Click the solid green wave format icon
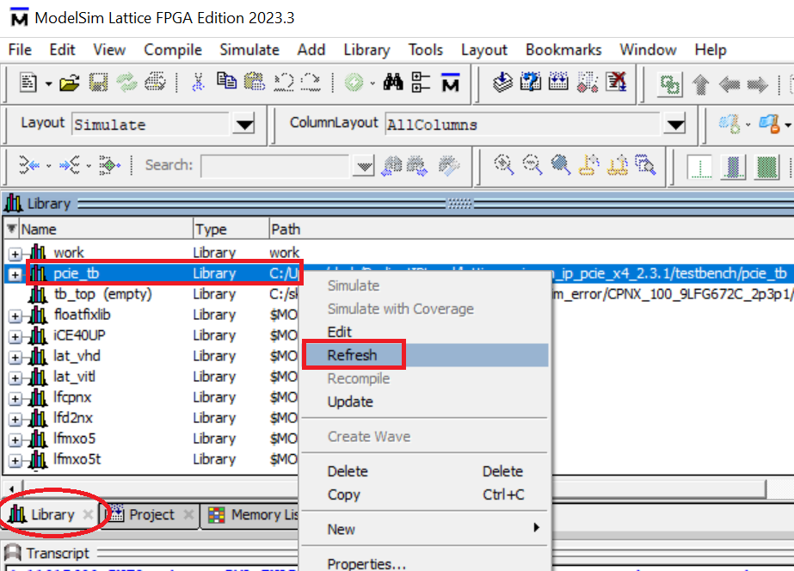This screenshot has height=571, width=794. point(766,167)
